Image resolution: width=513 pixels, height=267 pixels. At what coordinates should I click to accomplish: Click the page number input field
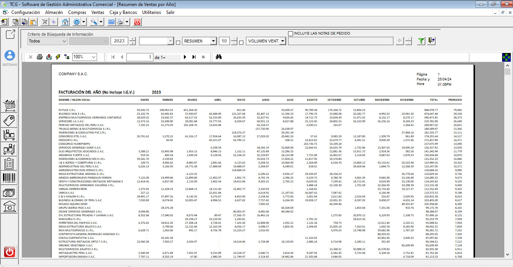point(140,57)
